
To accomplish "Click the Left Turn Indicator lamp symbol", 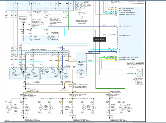I will click(x=31, y=38).
